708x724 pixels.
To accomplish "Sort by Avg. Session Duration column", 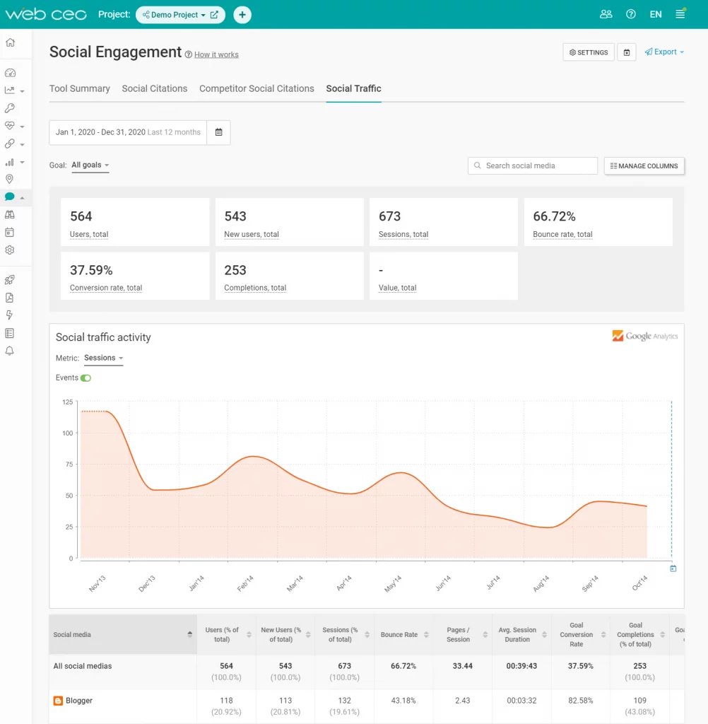I will click(x=521, y=634).
